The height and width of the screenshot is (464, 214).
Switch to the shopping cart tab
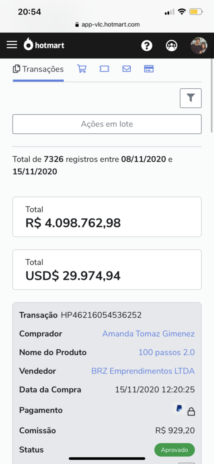(x=81, y=69)
